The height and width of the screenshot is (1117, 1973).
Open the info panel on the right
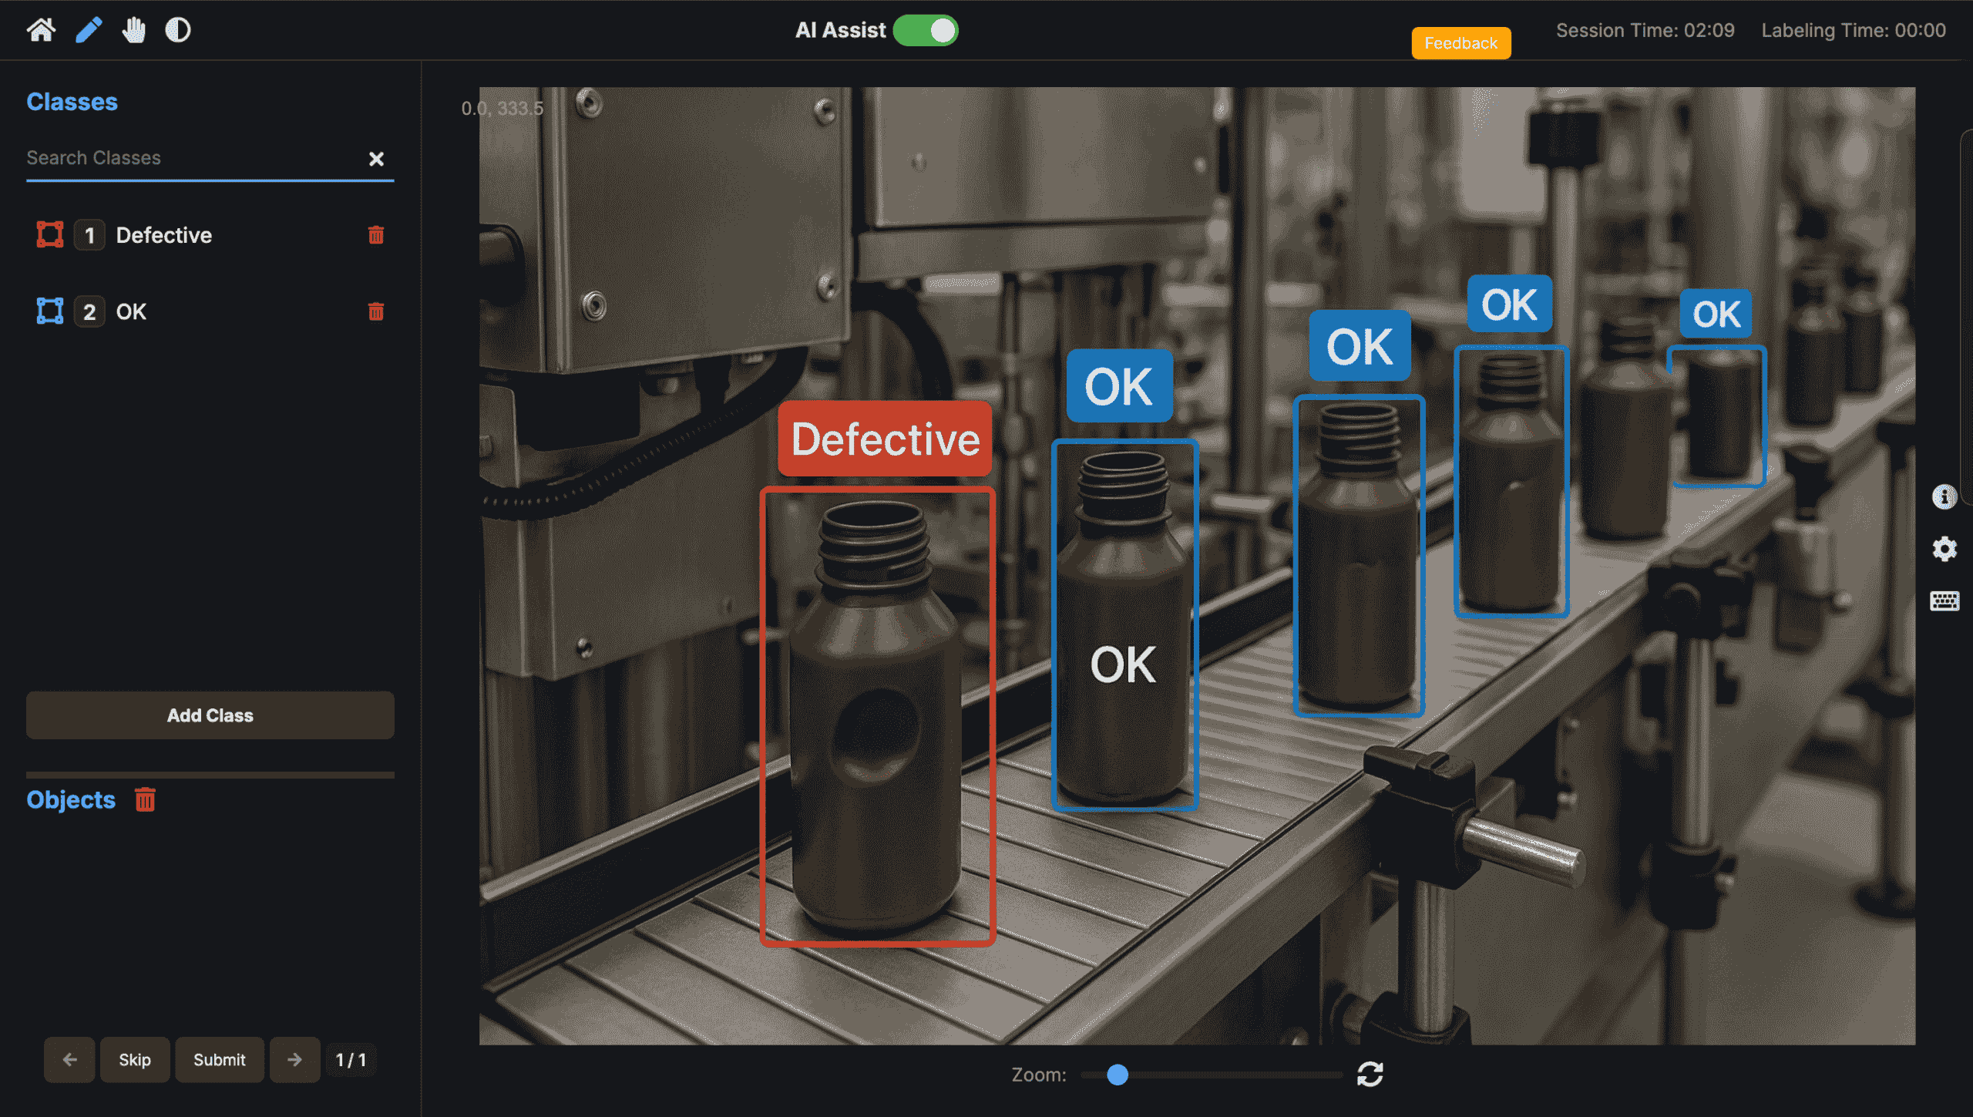(1945, 497)
